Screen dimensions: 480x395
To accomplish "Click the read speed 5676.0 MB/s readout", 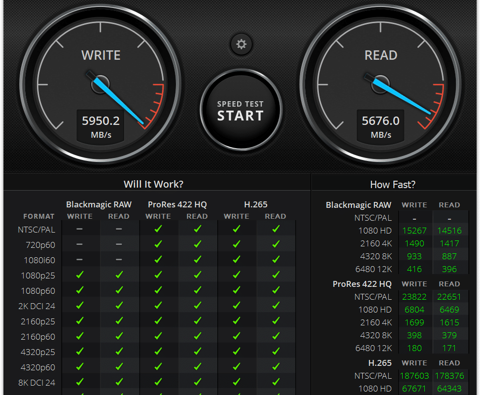I will tap(380, 127).
